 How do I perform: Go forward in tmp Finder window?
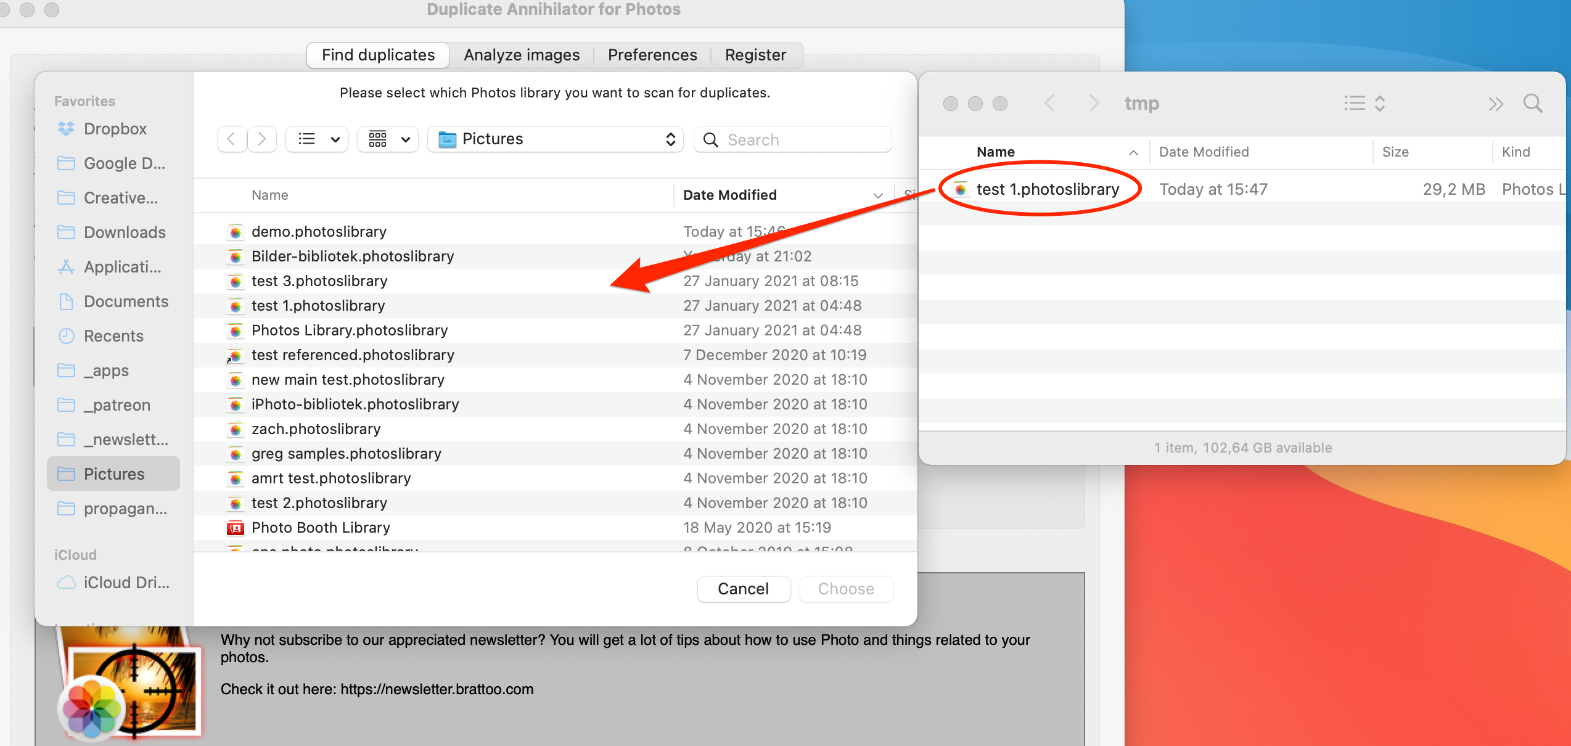(1094, 103)
